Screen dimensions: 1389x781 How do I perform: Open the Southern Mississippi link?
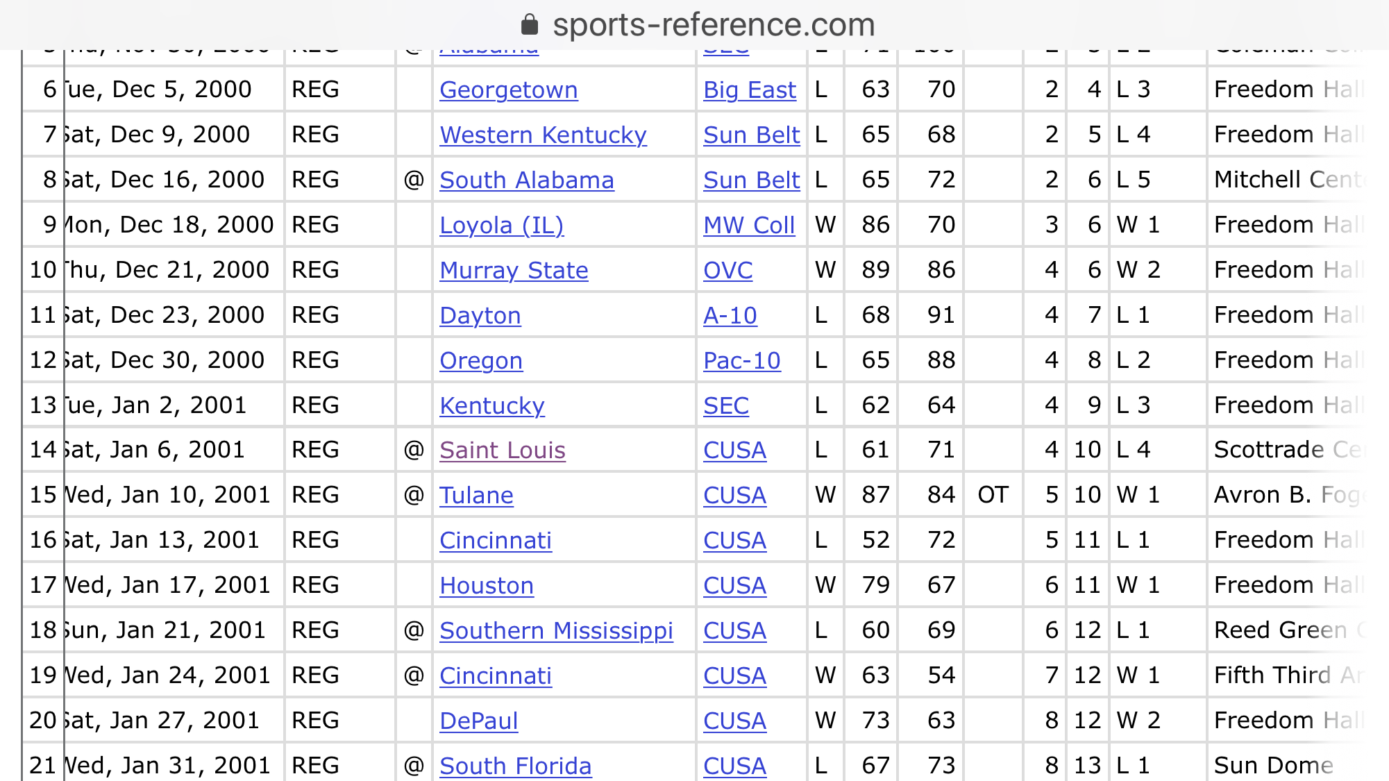557,630
